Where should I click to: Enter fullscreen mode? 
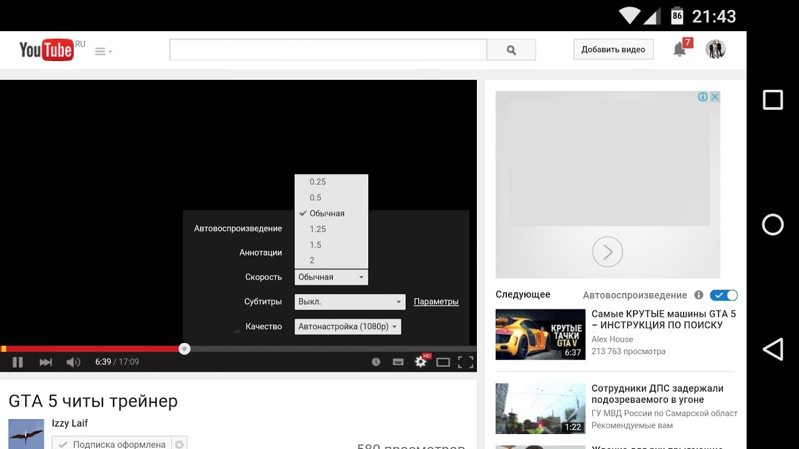[466, 362]
